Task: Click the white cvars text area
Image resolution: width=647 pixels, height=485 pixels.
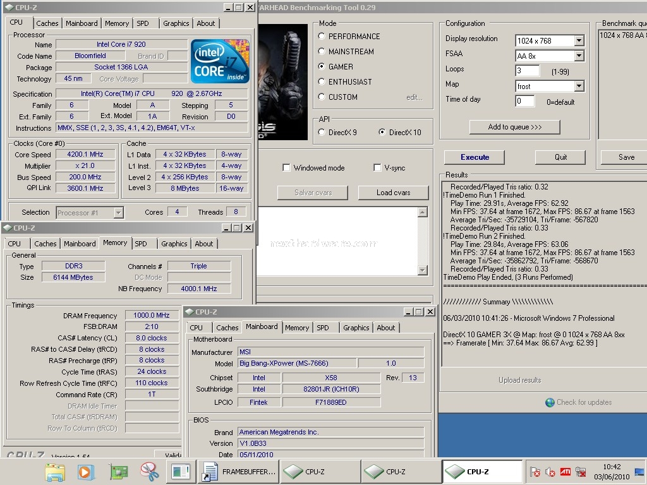Action: click(337, 241)
